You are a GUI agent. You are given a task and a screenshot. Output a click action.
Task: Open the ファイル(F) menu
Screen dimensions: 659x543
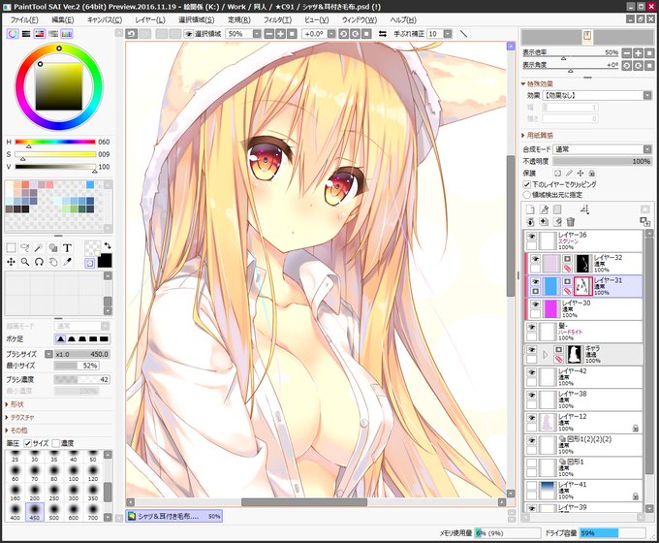coord(24,19)
